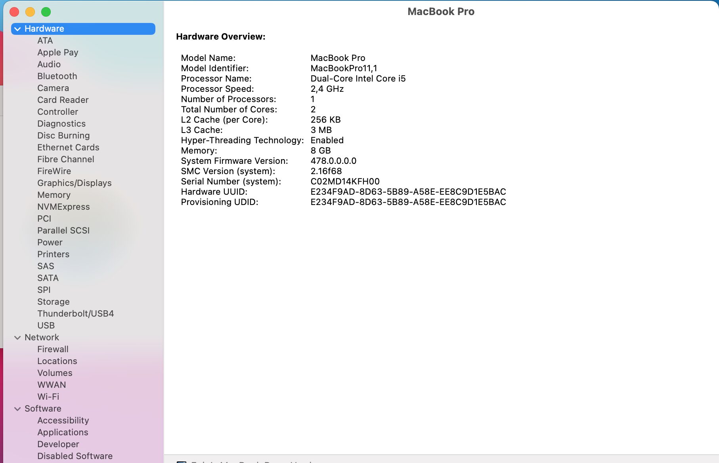
Task: Select Controller in the sidebar
Action: 58,112
